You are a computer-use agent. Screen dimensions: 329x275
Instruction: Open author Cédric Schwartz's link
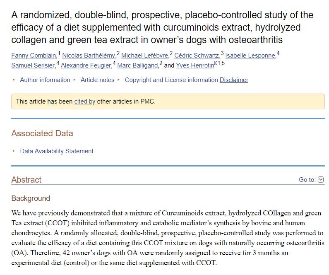pos(197,55)
